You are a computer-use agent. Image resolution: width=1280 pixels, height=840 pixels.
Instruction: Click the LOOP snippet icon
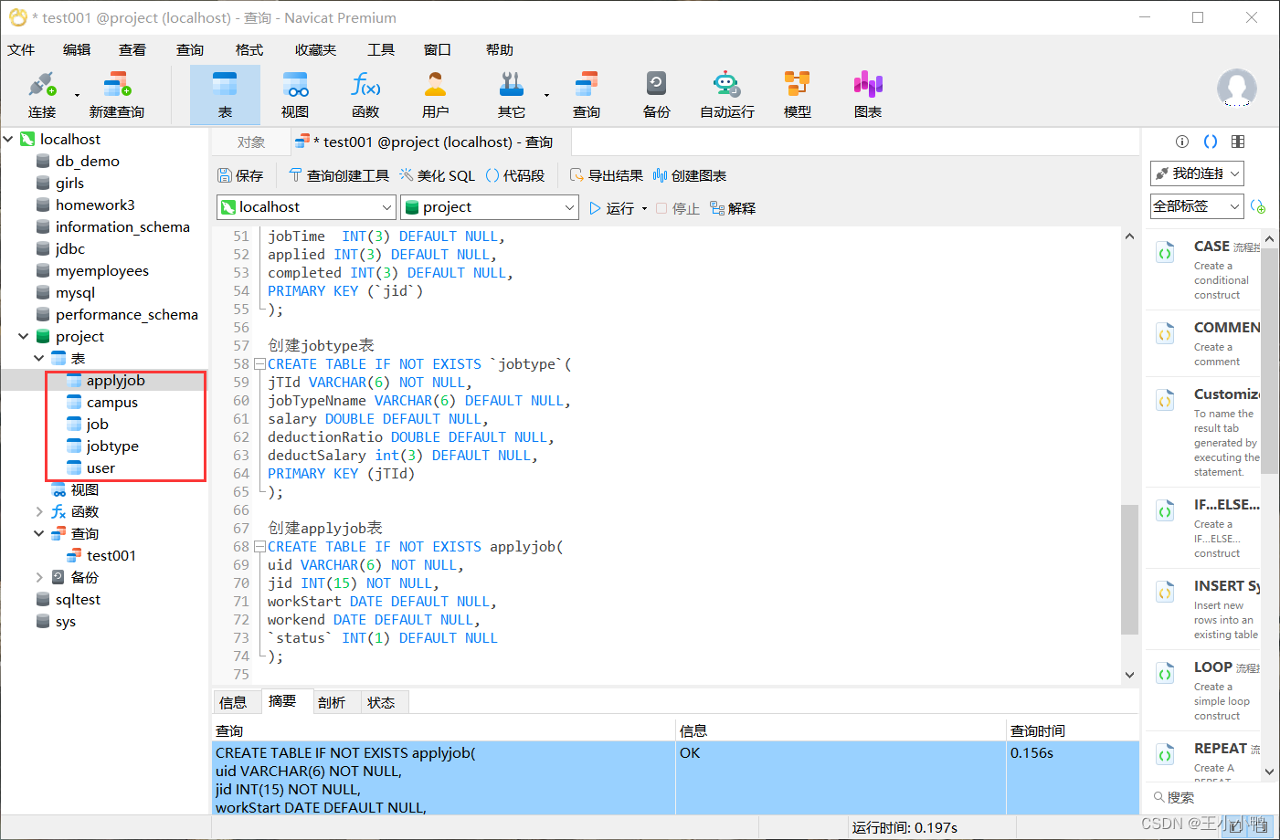(x=1166, y=674)
